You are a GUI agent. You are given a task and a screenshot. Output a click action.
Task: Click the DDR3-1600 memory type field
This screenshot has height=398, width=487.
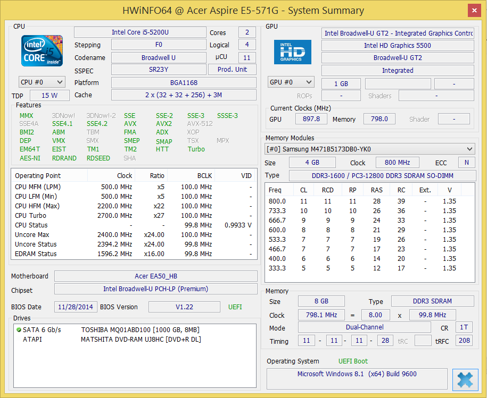pos(382,176)
